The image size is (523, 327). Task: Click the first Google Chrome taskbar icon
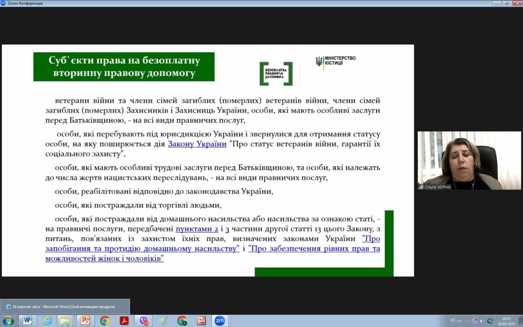(105, 320)
